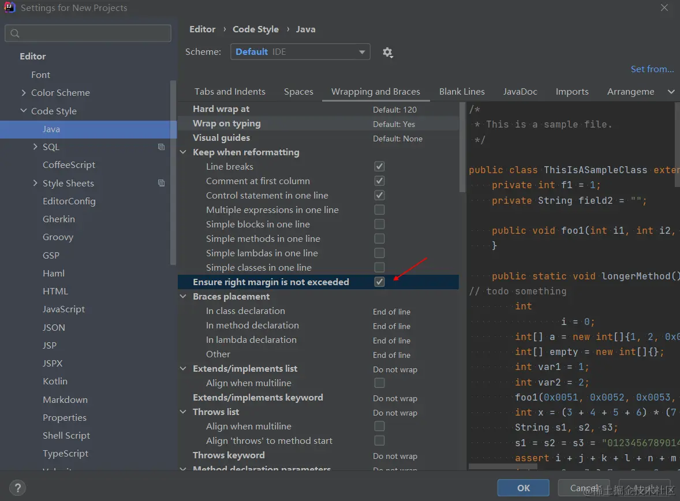Select TypeScript in settings tree

point(65,454)
